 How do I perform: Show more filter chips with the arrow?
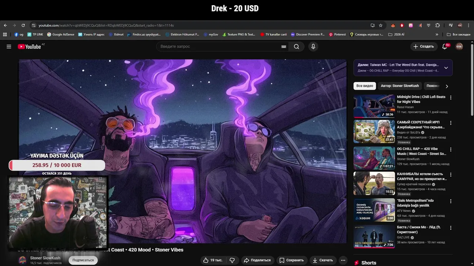pyautogui.click(x=447, y=86)
